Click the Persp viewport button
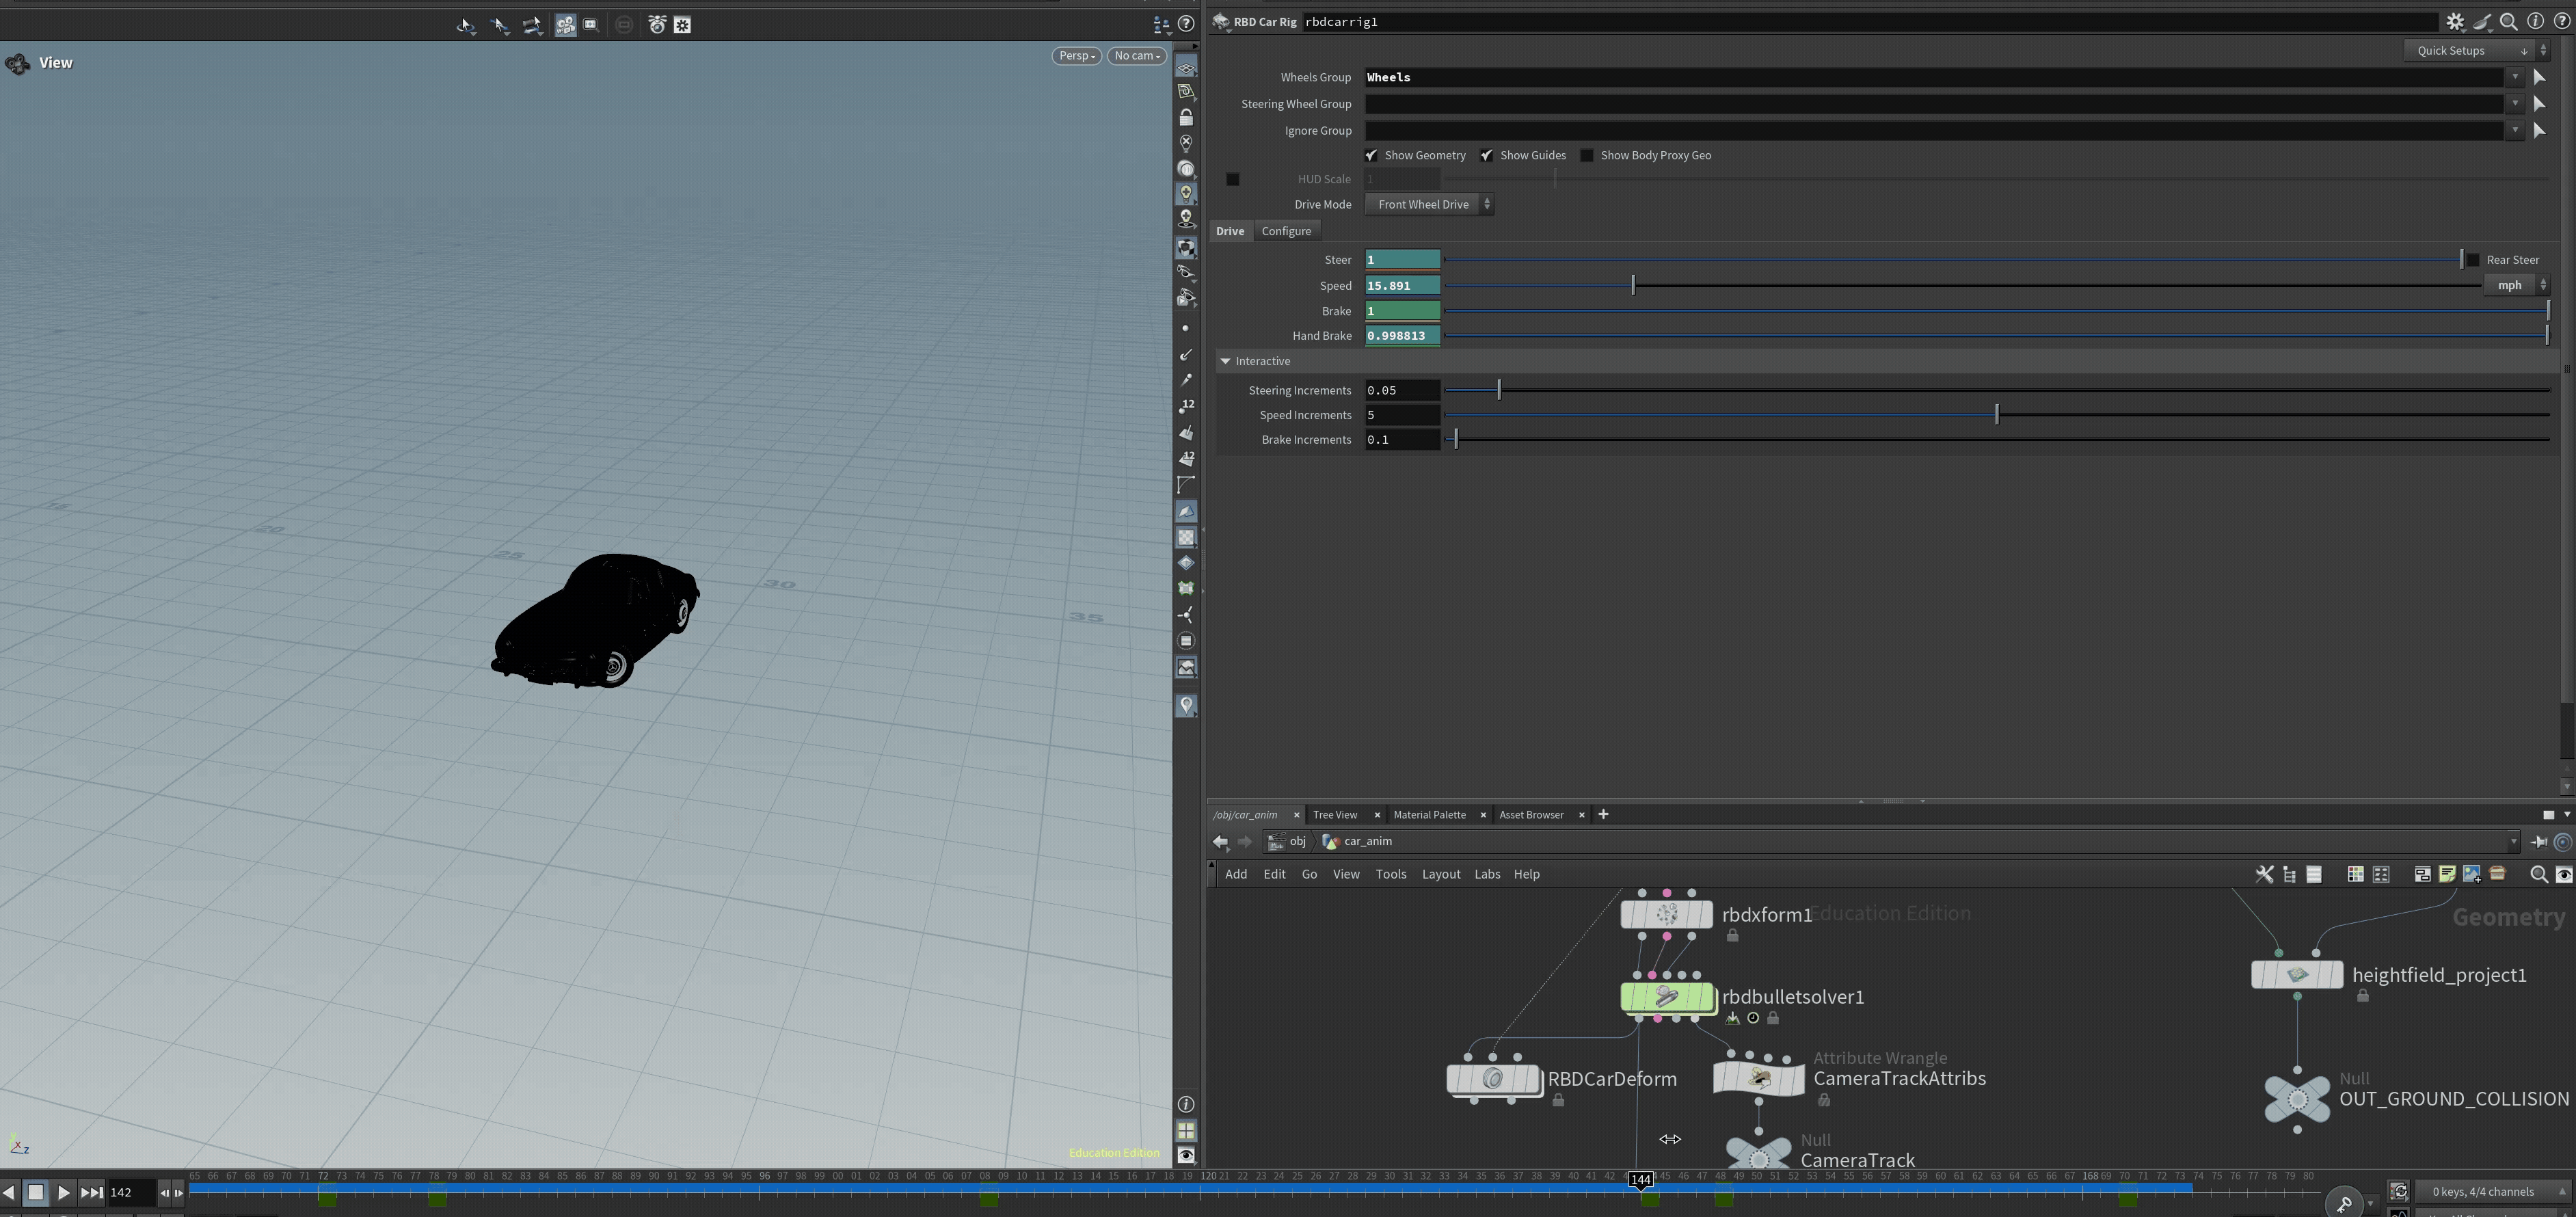 pos(1077,56)
